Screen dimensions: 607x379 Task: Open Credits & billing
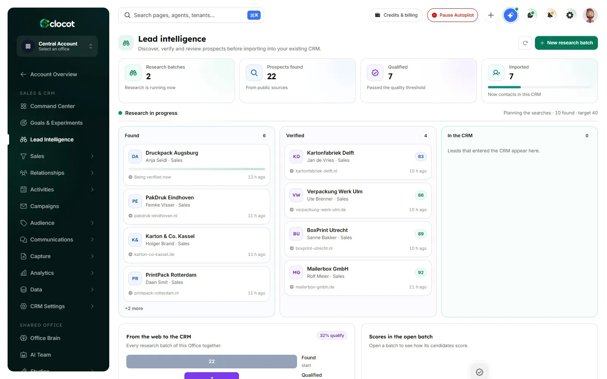tap(396, 15)
